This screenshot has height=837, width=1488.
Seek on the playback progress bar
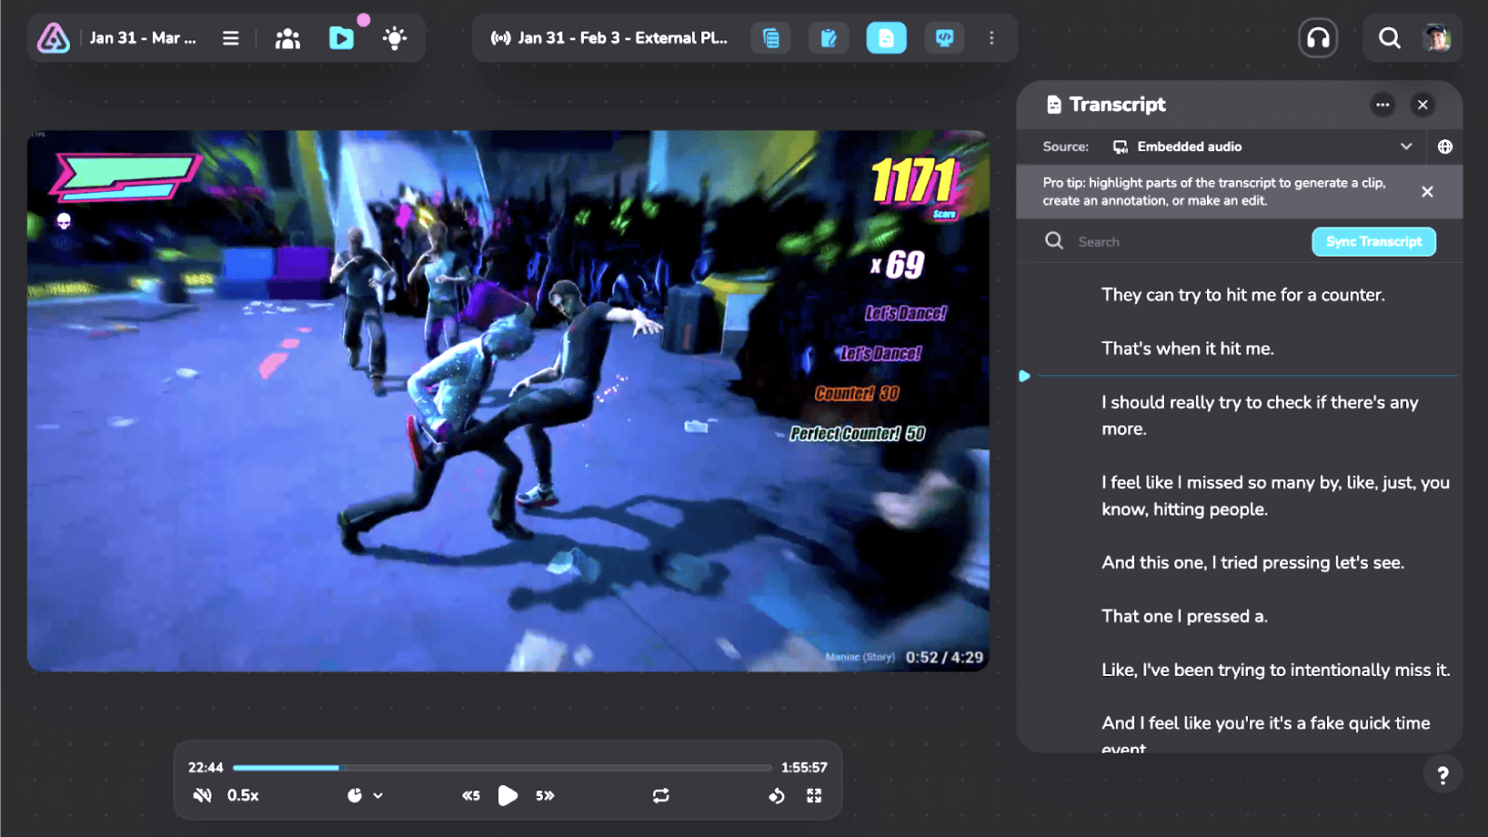point(502,768)
